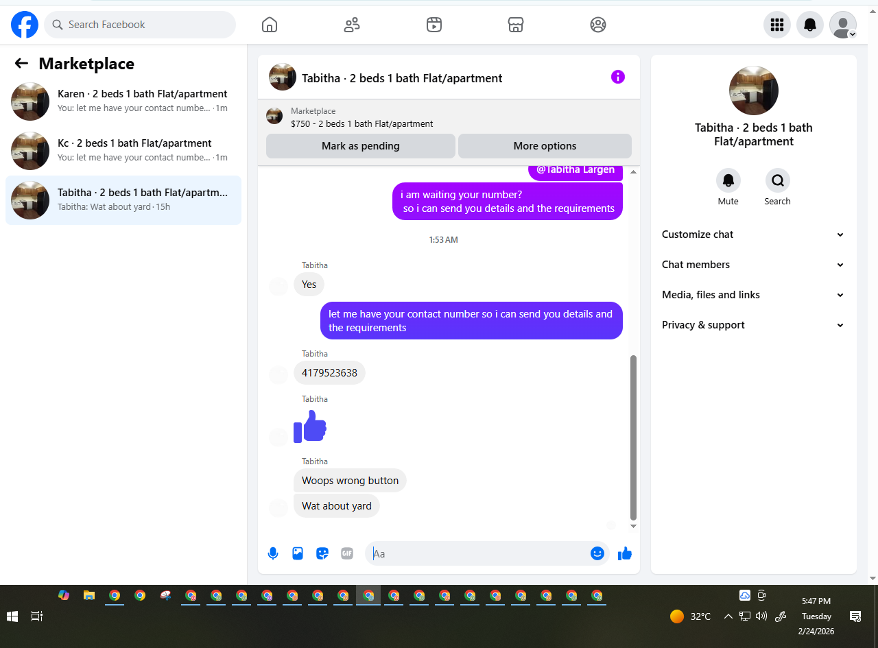This screenshot has width=878, height=648.
Task: Click the large listing photo in the chat details panel
Action: tap(754, 91)
